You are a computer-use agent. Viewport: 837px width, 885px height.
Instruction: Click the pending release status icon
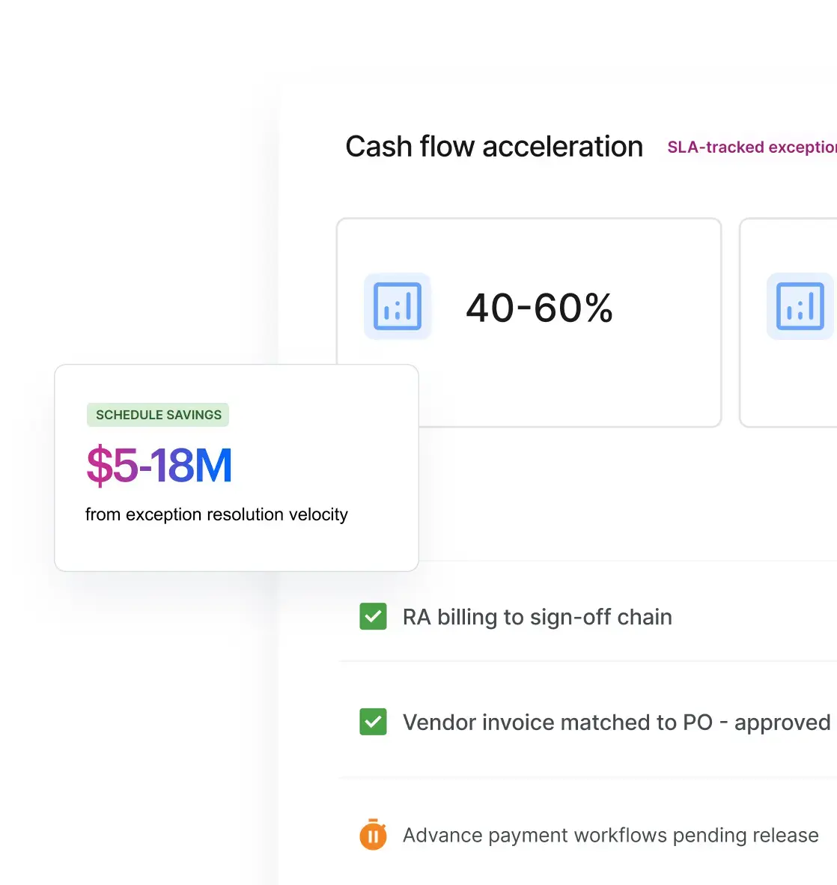coord(373,834)
